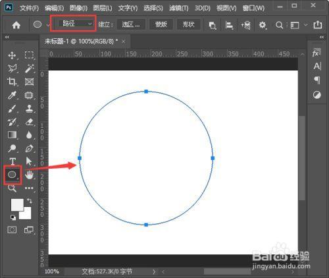
Task: Choose a workspace layout icon
Action: [x=295, y=25]
